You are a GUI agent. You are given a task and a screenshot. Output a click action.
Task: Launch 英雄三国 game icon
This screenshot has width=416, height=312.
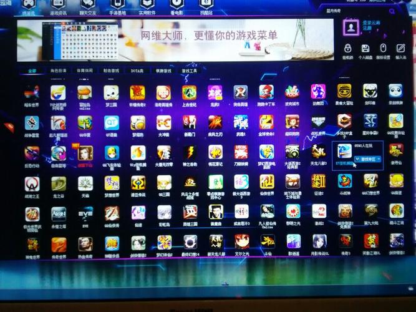click(190, 212)
